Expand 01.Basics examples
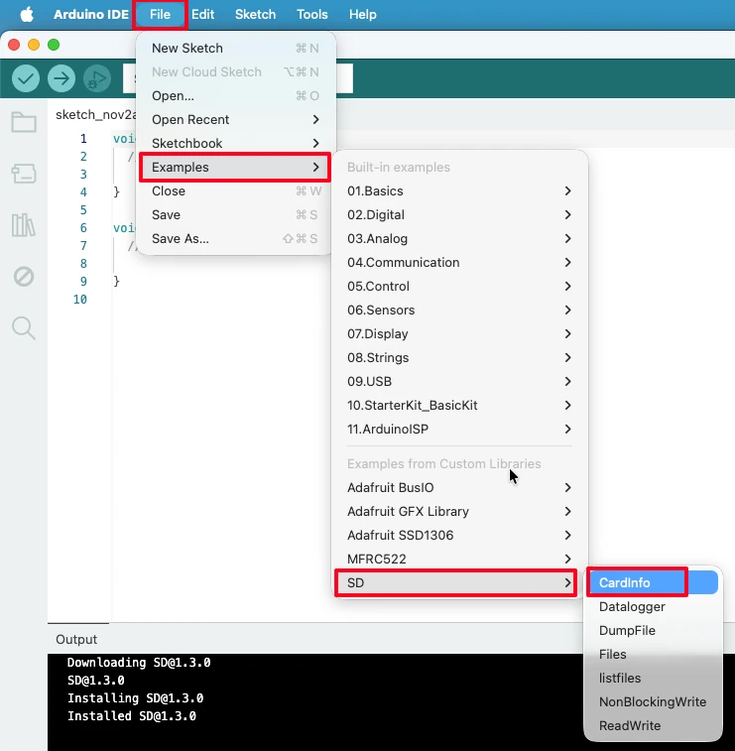Image resolution: width=735 pixels, height=751 pixels. click(459, 191)
